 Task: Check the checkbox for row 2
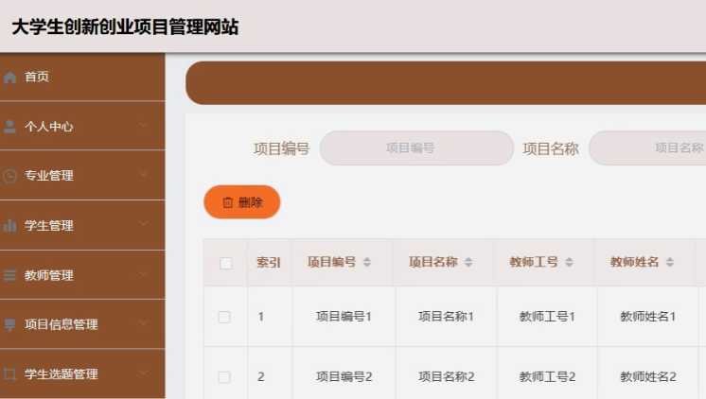[x=224, y=377]
